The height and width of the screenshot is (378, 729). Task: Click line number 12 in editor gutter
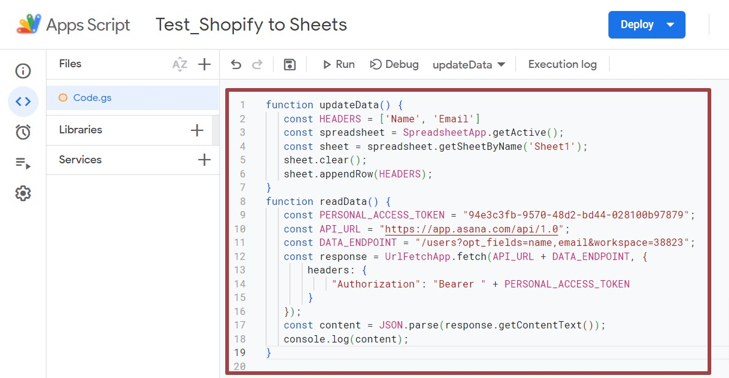tap(239, 256)
